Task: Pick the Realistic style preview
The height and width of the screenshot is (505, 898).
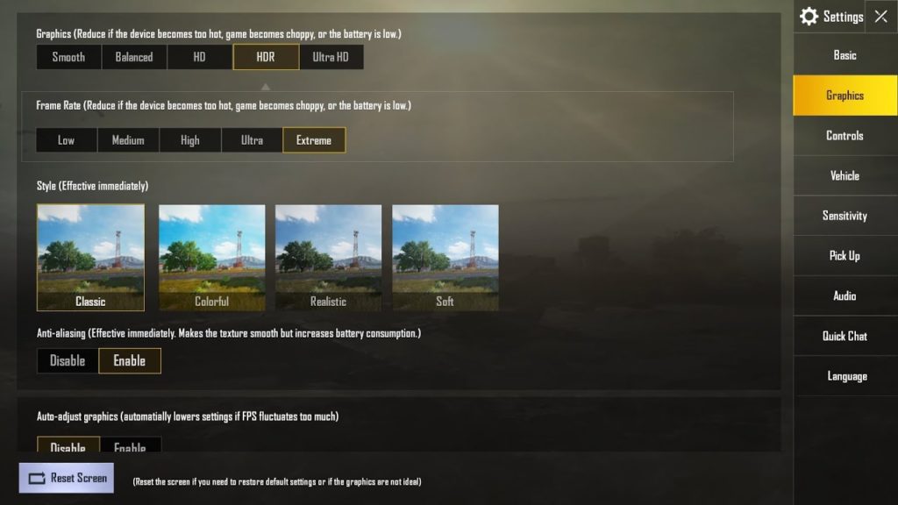Action: (328, 258)
